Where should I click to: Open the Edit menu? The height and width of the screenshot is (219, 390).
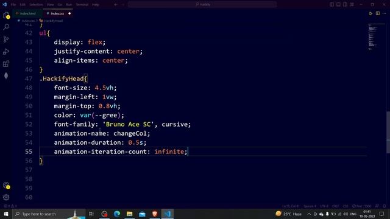23,4
